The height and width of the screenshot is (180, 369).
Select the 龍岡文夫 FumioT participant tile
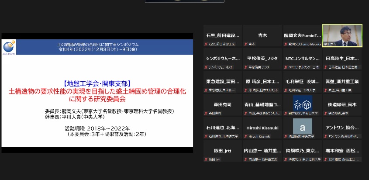point(302,35)
